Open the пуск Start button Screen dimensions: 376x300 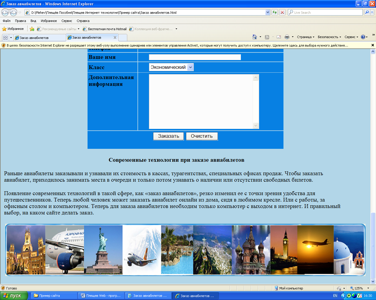coord(14,296)
